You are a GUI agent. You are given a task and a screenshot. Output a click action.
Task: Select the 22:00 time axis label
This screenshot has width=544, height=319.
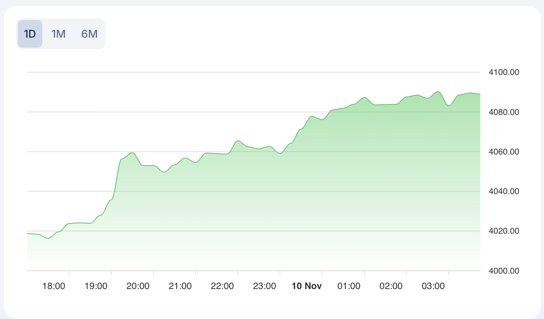(222, 286)
